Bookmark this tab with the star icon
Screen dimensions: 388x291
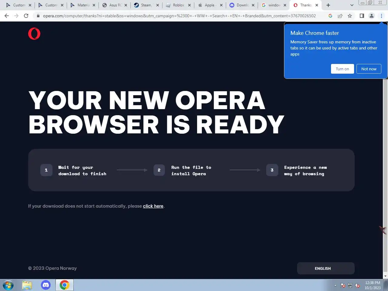[x=350, y=16]
